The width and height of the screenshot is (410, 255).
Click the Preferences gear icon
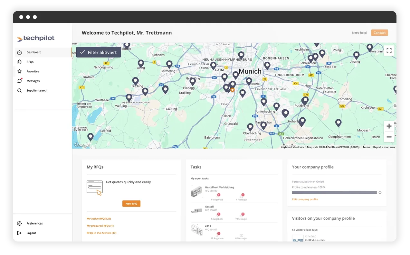19,223
